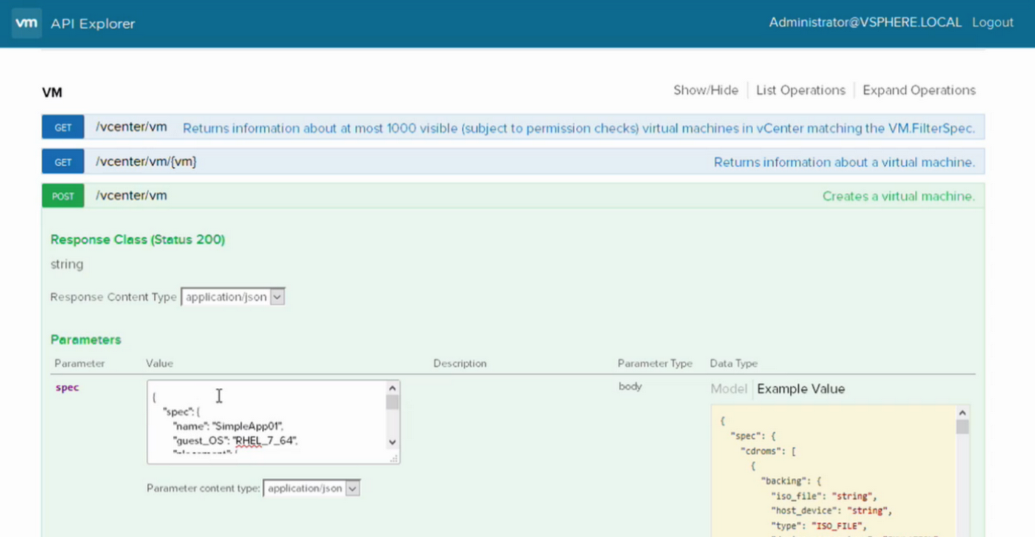This screenshot has width=1035, height=537.
Task: Click the 'body' parameter type text
Action: [631, 386]
